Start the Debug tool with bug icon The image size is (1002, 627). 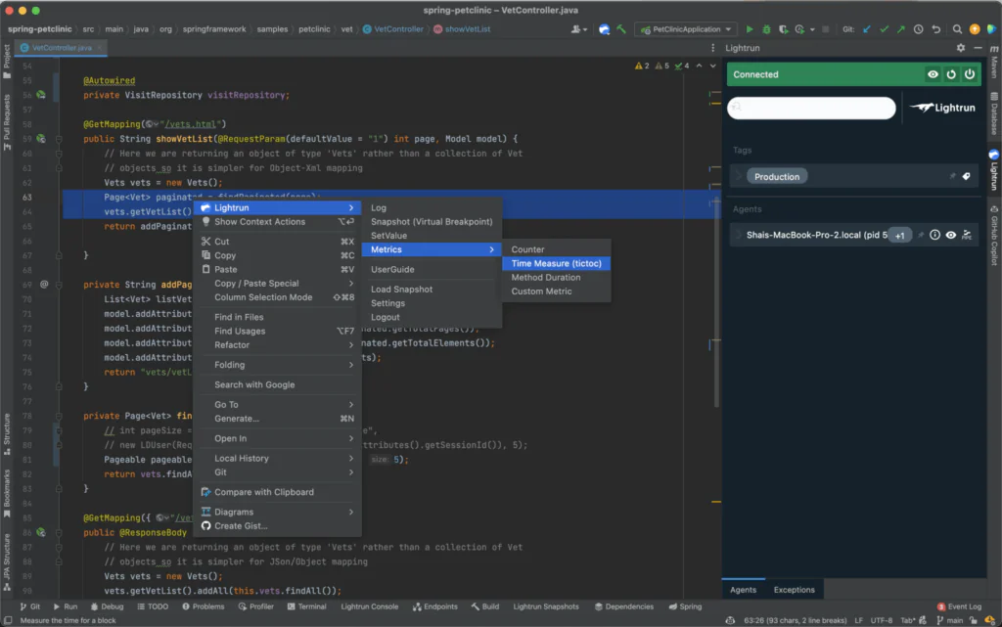click(x=765, y=28)
